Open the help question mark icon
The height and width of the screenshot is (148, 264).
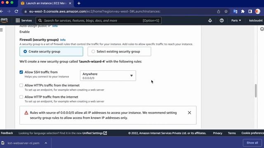(222, 21)
